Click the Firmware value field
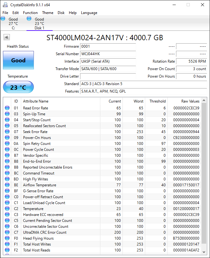This screenshot has width=210, height=258. 108,46
